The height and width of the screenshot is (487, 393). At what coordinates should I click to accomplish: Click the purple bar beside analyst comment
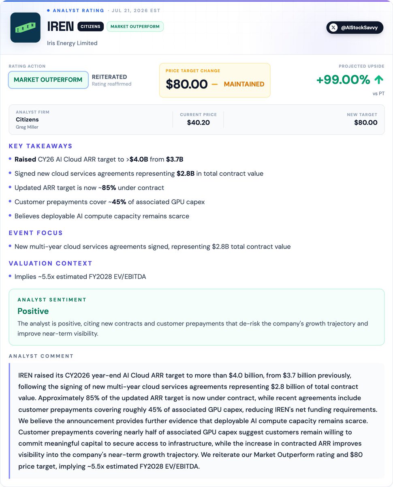10,421
